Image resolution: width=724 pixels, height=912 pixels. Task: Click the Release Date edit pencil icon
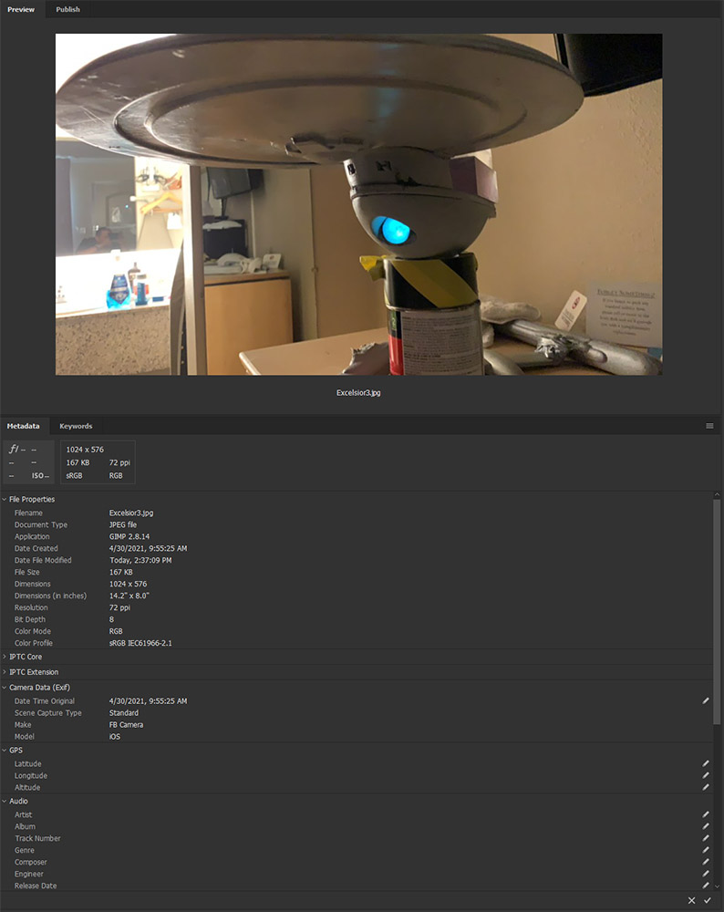coord(706,886)
